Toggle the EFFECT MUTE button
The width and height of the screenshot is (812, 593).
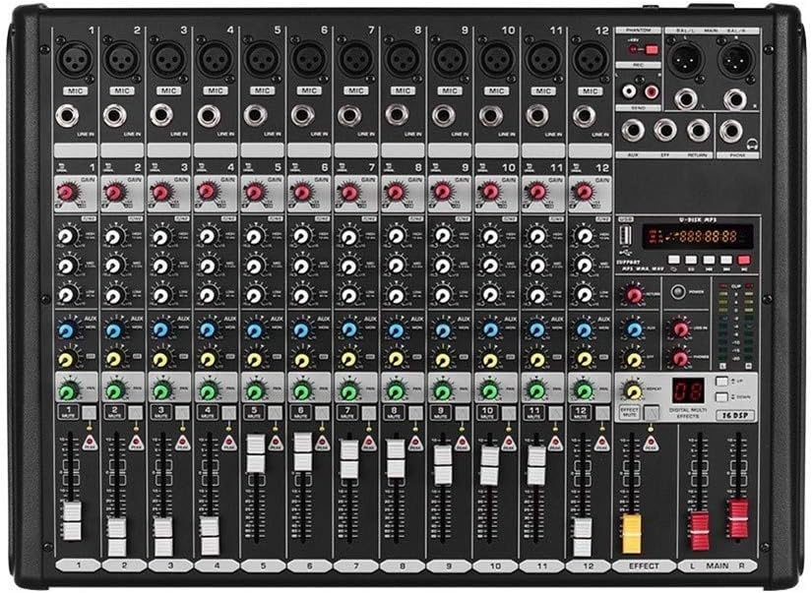pyautogui.click(x=652, y=413)
